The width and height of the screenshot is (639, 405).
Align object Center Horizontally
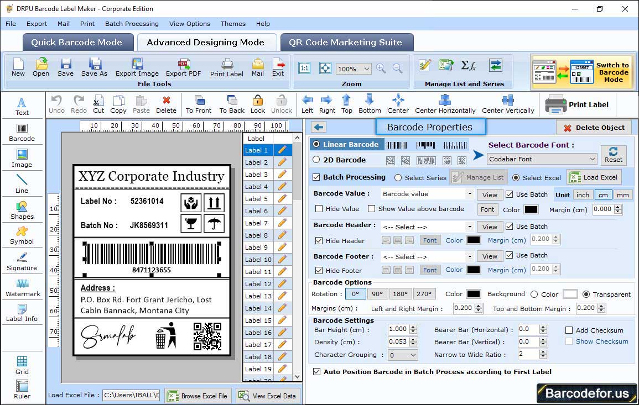point(445,104)
